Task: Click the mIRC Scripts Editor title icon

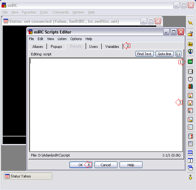Action: tap(30, 32)
